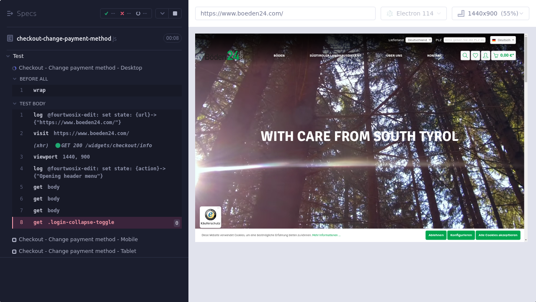Select the Tablet checkout test checkbox

pyautogui.click(x=14, y=252)
